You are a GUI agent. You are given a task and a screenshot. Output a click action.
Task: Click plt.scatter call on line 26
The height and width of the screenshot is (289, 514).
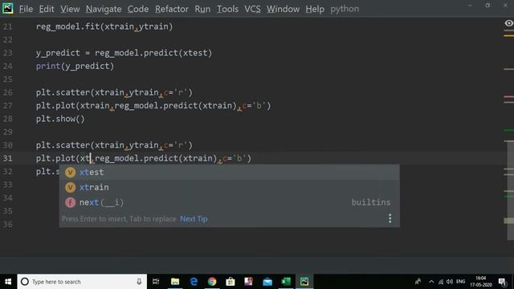click(x=114, y=92)
